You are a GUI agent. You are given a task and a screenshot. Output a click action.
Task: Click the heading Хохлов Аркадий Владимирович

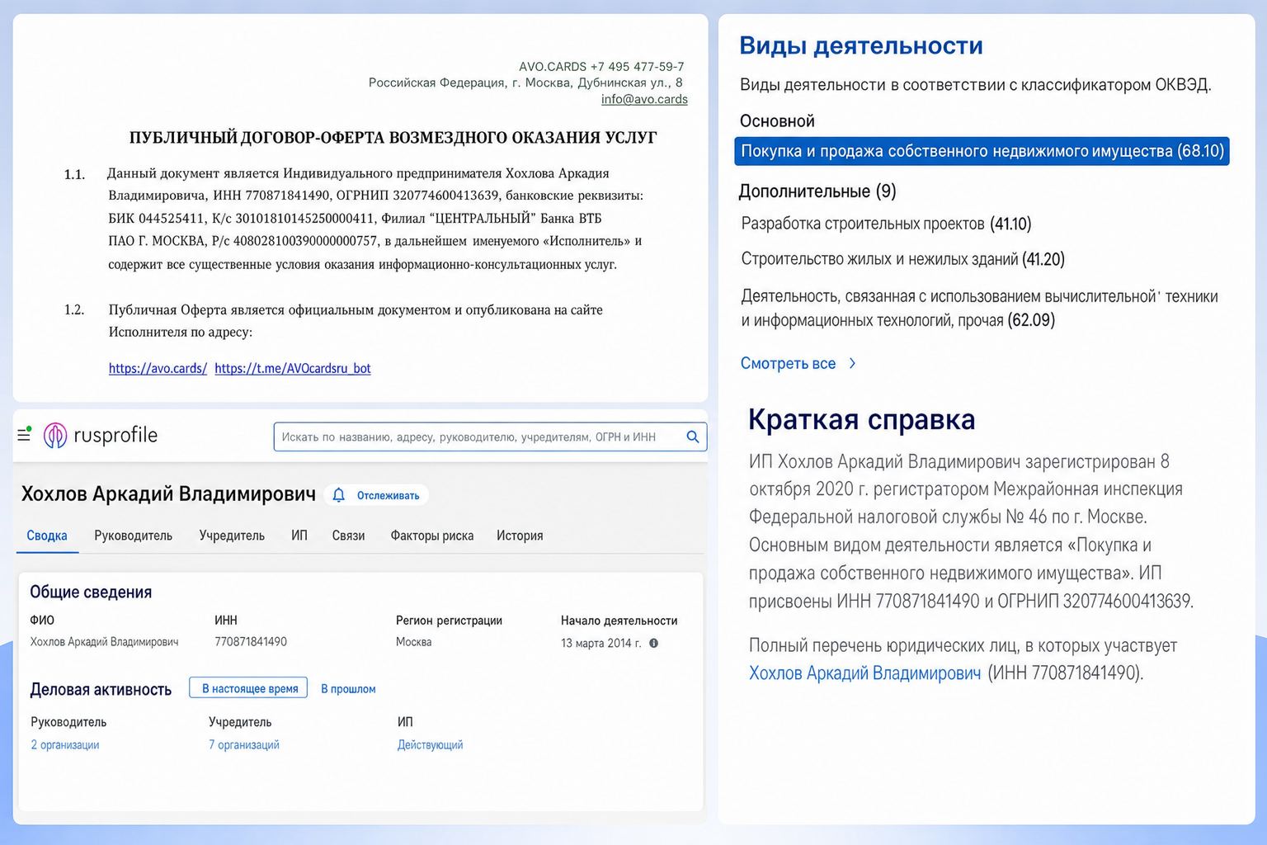168,494
